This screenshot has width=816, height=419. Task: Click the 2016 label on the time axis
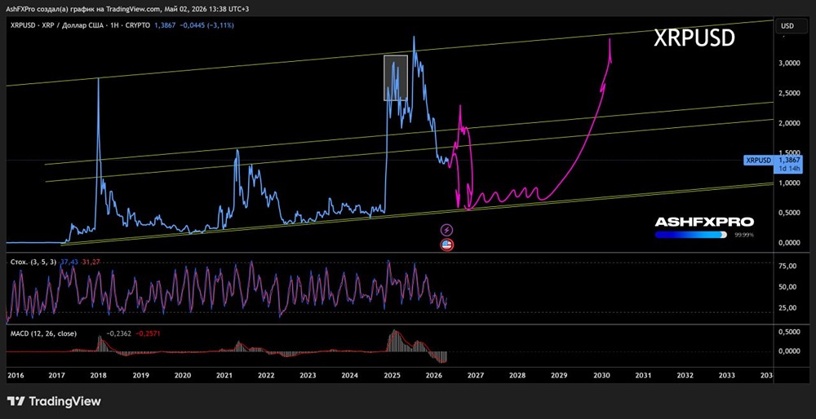click(x=15, y=375)
